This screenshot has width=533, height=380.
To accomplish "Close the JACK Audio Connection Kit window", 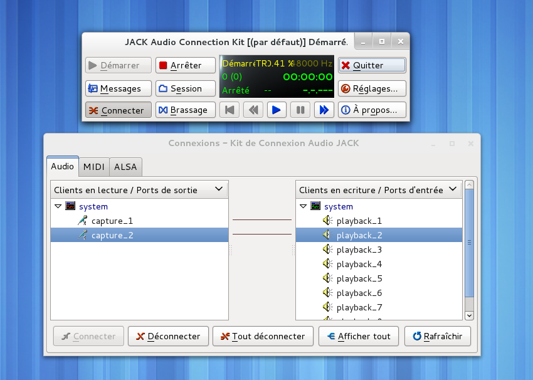I will pos(401,42).
